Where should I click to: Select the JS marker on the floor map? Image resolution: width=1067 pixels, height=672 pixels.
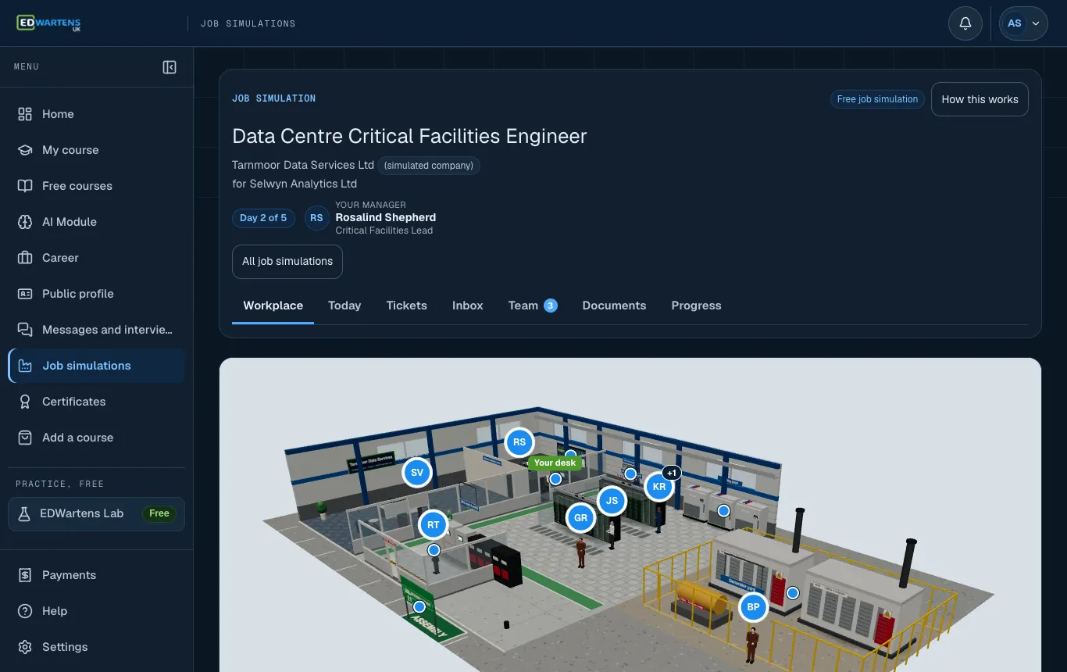612,501
